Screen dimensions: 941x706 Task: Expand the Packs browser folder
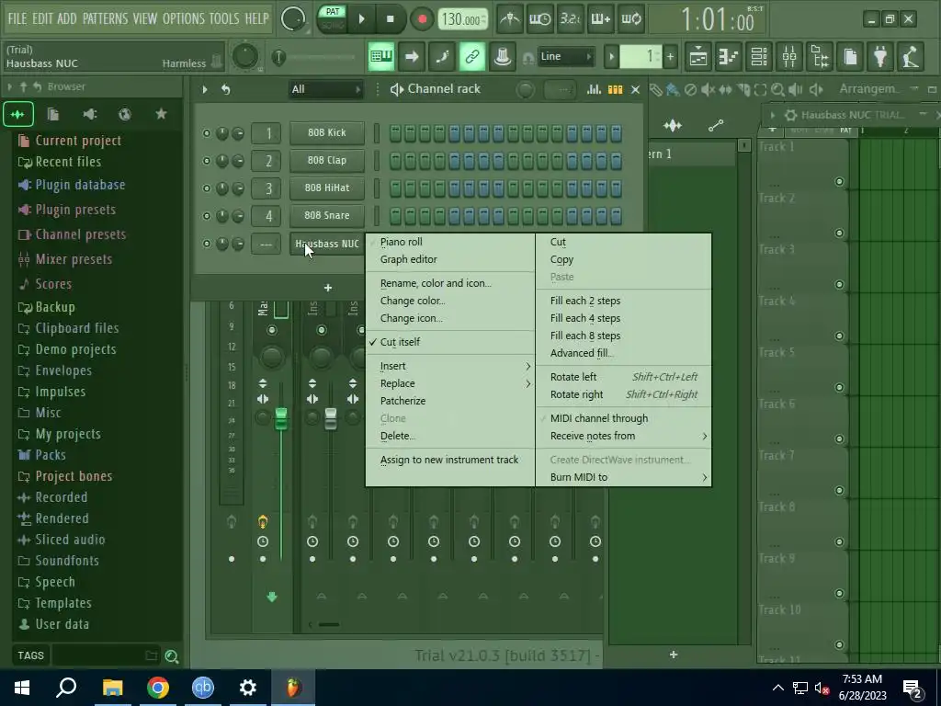point(51,455)
